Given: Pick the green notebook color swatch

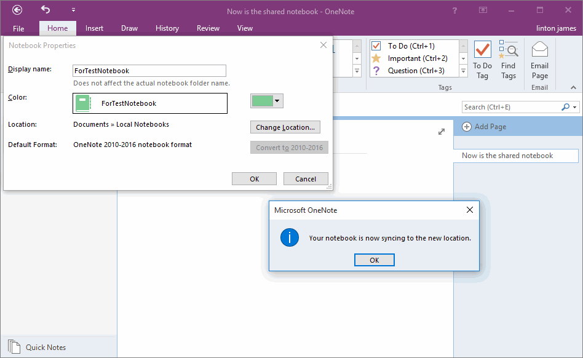Looking at the screenshot, I should click(262, 100).
